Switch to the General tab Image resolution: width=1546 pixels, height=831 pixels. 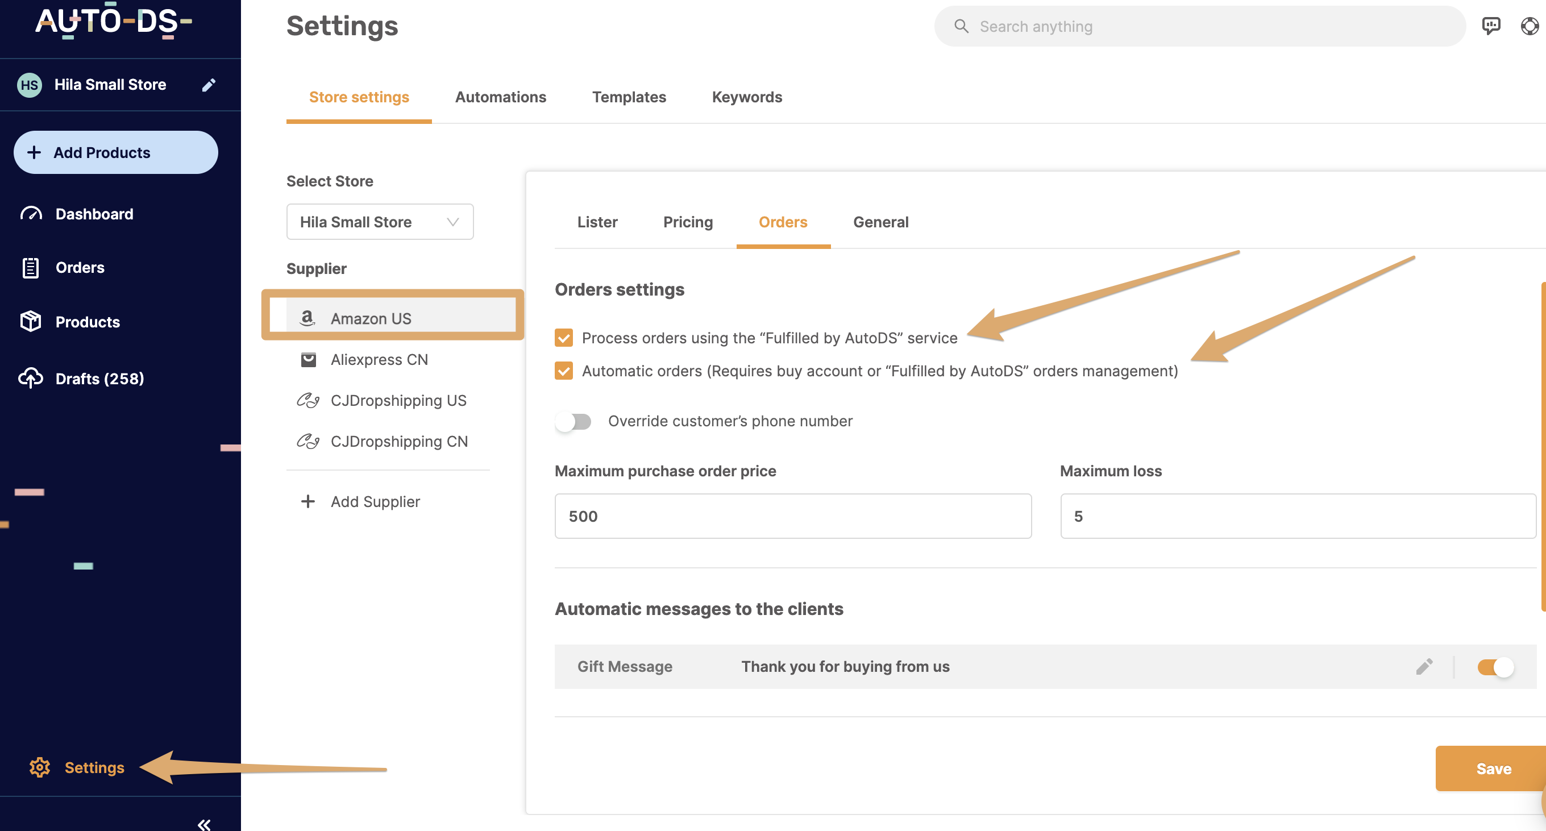[x=880, y=222]
